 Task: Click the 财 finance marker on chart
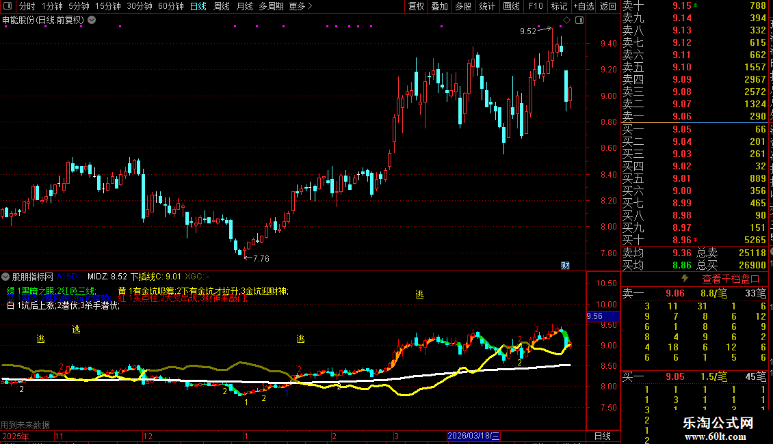point(566,265)
